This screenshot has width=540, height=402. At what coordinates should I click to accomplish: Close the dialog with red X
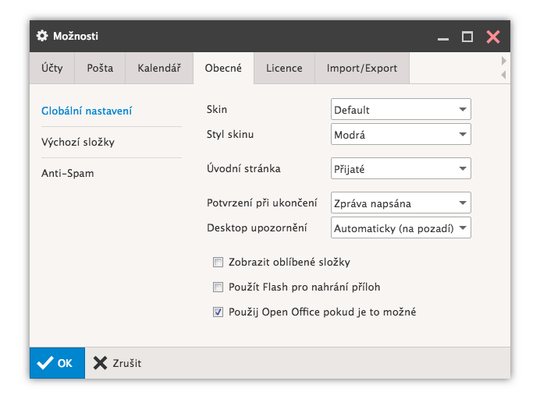pyautogui.click(x=492, y=37)
